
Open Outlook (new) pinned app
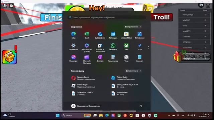tap(100, 35)
